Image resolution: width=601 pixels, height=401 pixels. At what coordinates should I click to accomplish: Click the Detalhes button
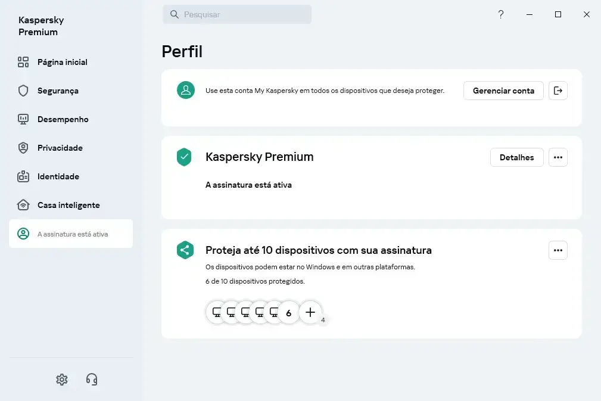click(x=516, y=157)
